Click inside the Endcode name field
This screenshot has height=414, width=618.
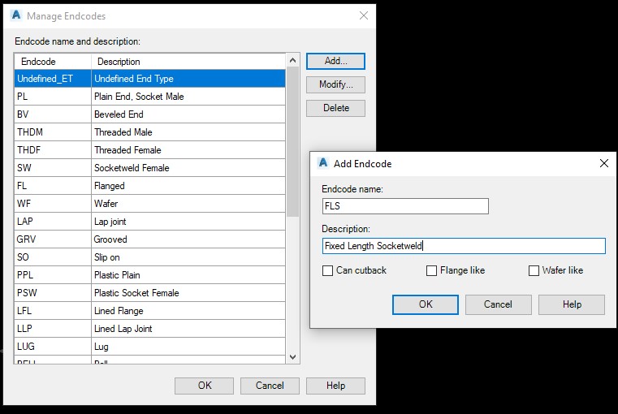(405, 206)
